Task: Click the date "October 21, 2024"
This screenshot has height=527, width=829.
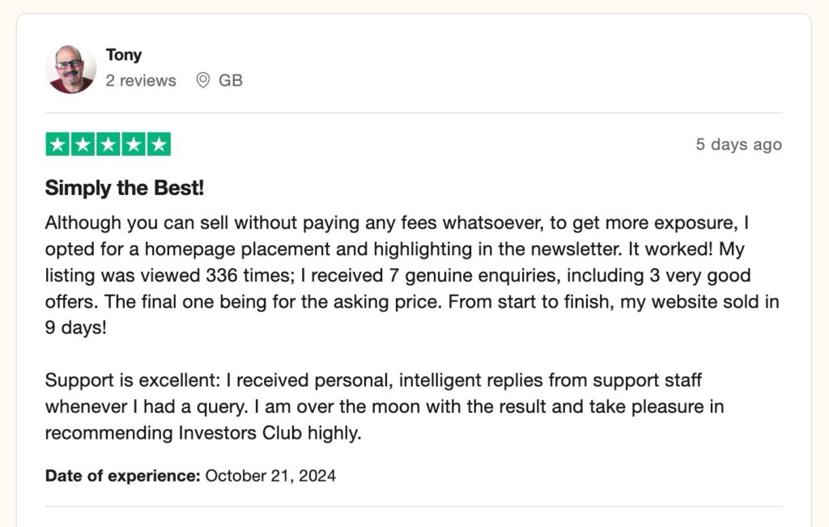Action: tap(270, 476)
